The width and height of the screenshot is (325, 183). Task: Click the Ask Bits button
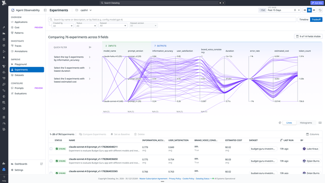pos(317,3)
